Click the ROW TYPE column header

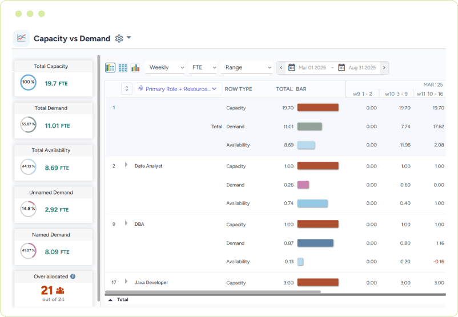click(238, 89)
